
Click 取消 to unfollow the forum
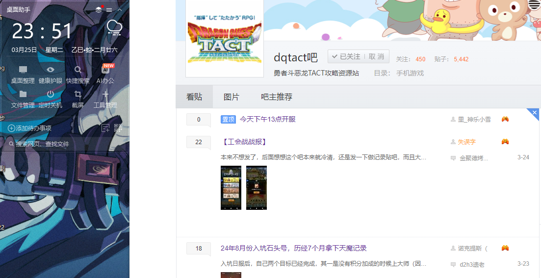376,56
